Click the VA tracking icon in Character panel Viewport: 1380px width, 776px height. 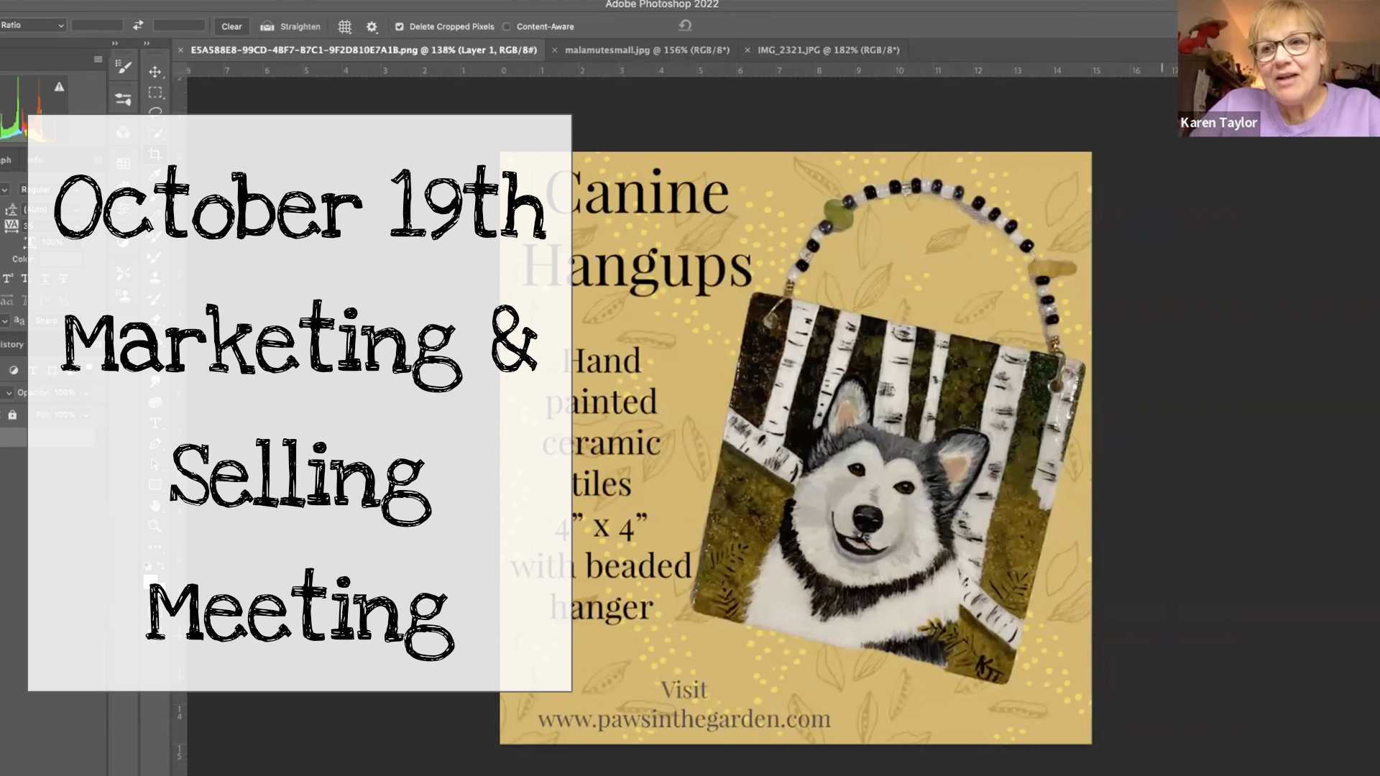tap(11, 226)
